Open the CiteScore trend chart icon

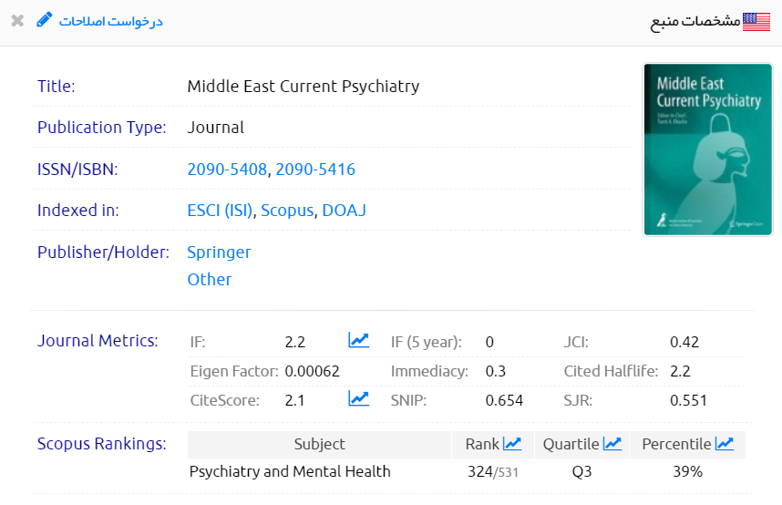[x=358, y=398]
